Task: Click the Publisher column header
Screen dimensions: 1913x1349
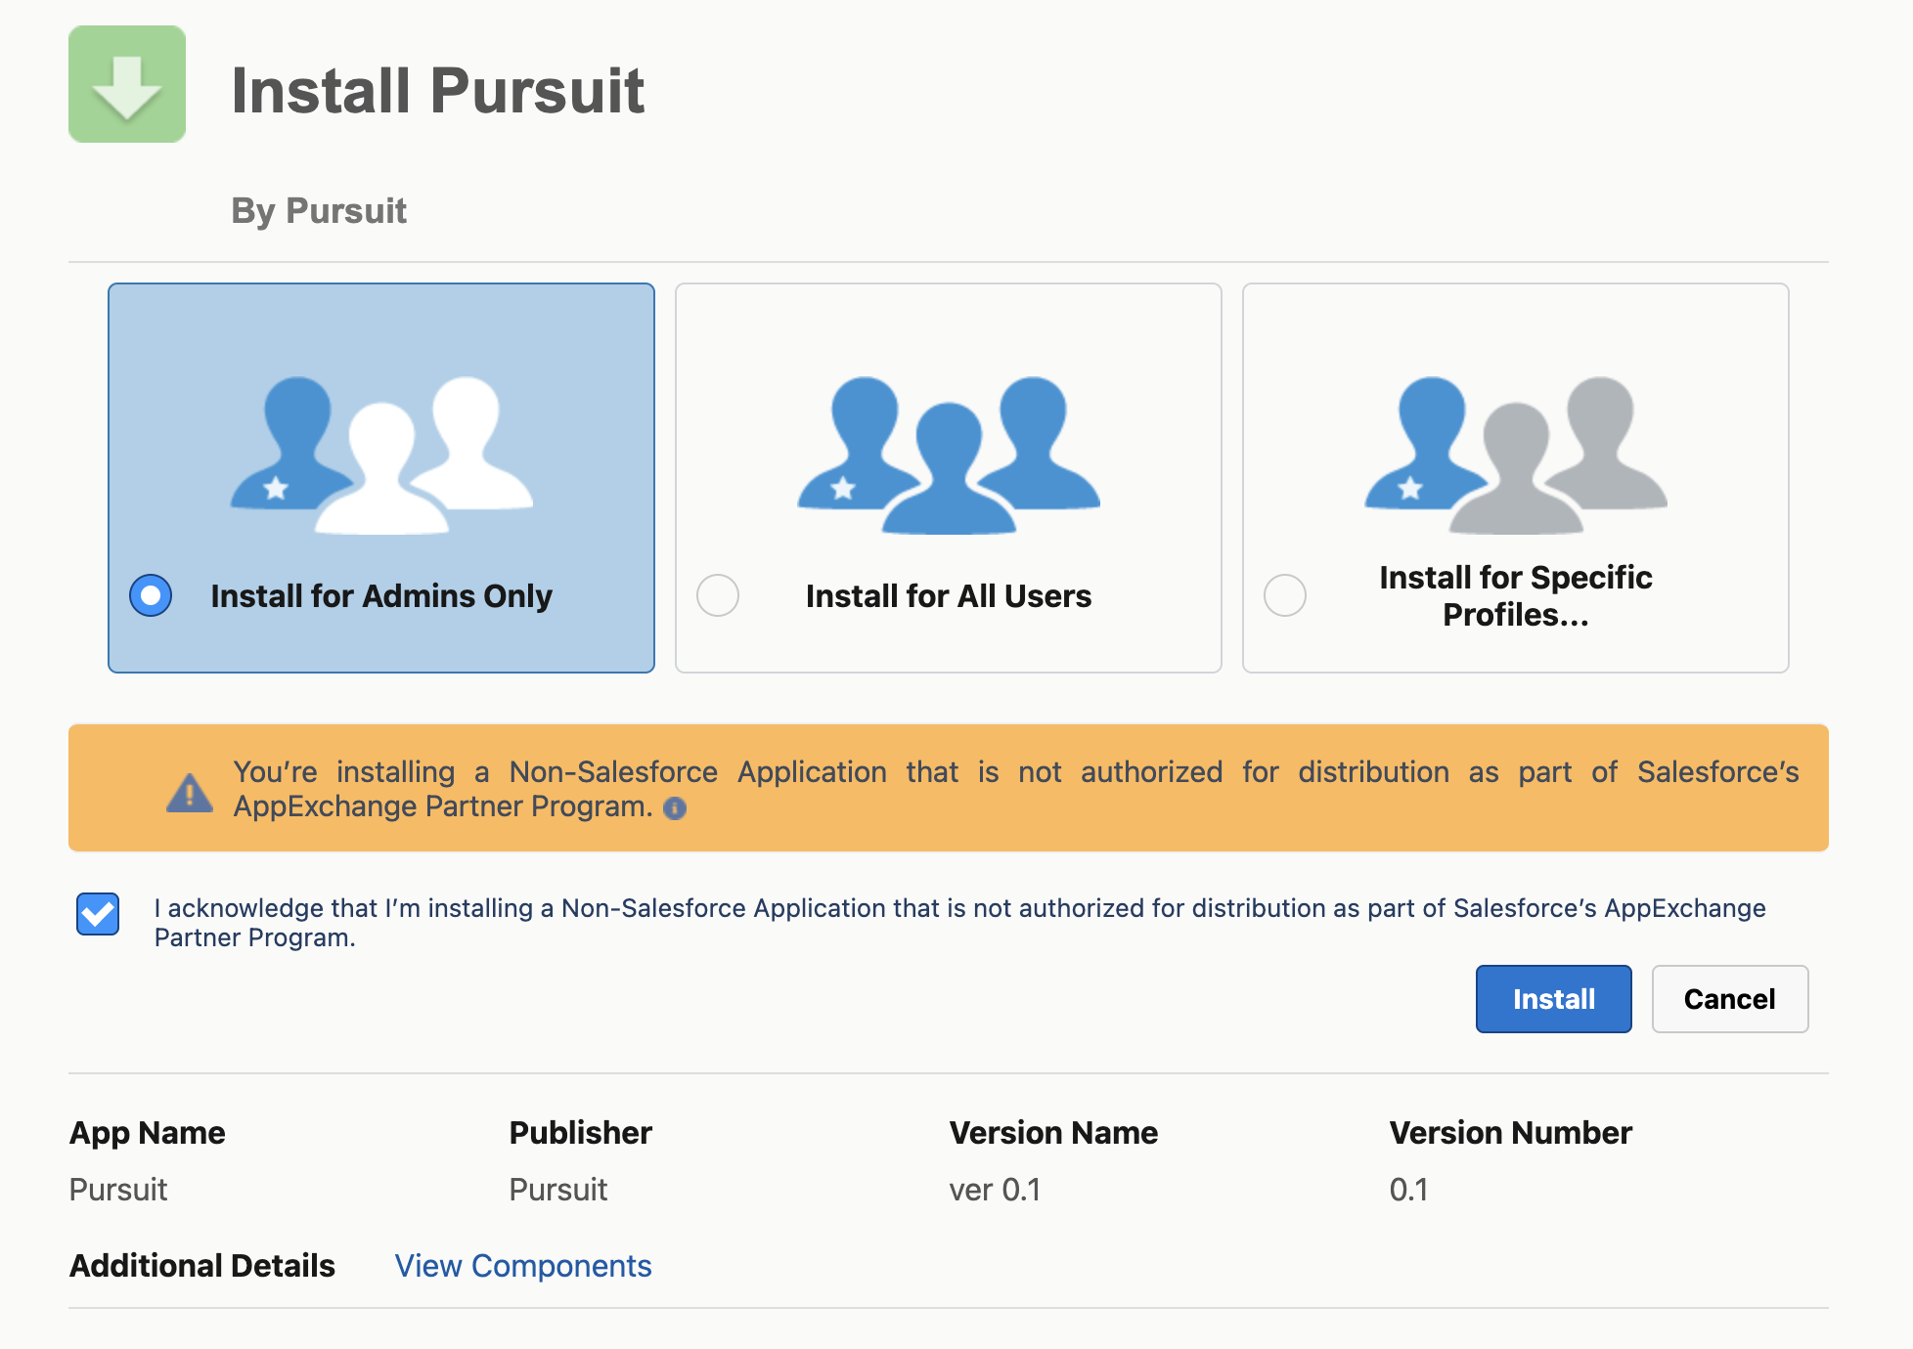Action: click(x=581, y=1133)
